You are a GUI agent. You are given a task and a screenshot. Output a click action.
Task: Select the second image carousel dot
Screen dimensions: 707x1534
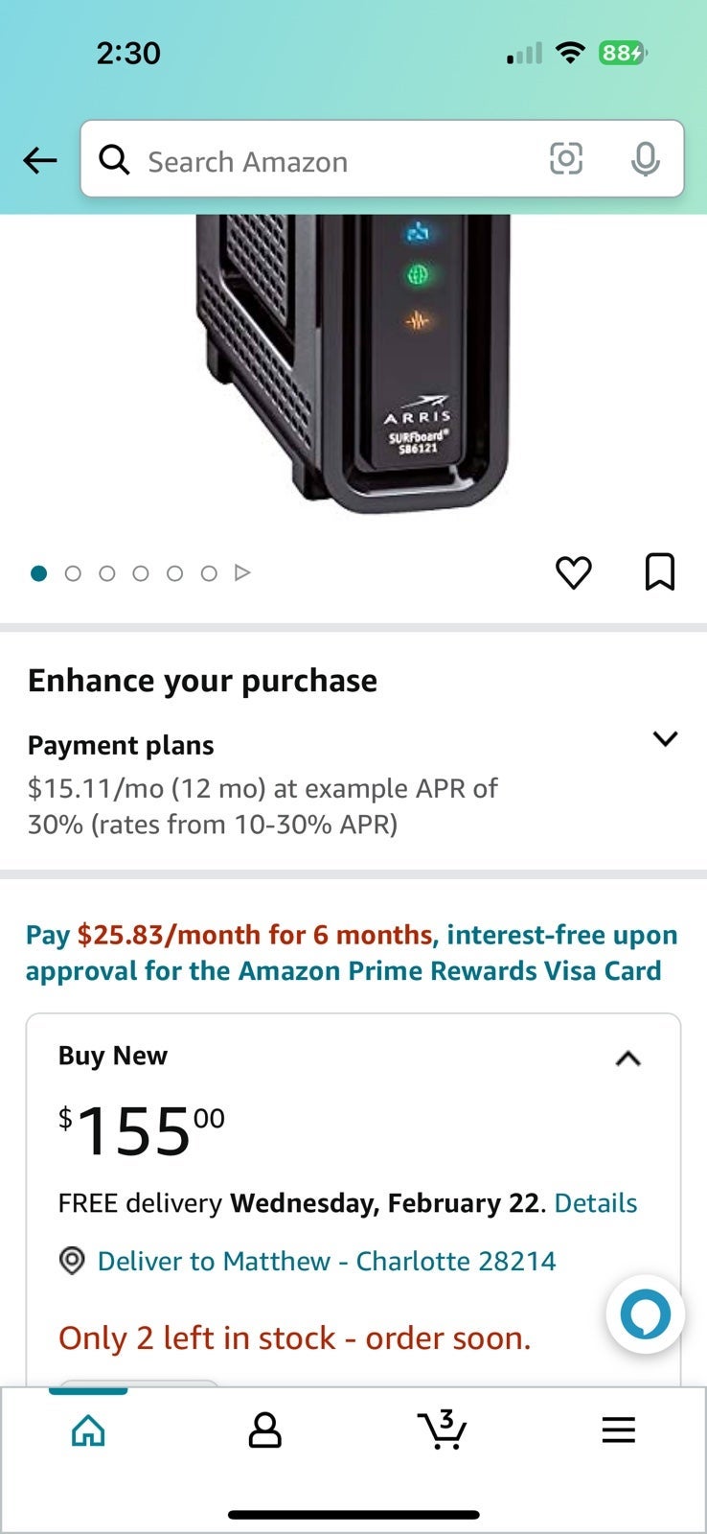click(73, 573)
